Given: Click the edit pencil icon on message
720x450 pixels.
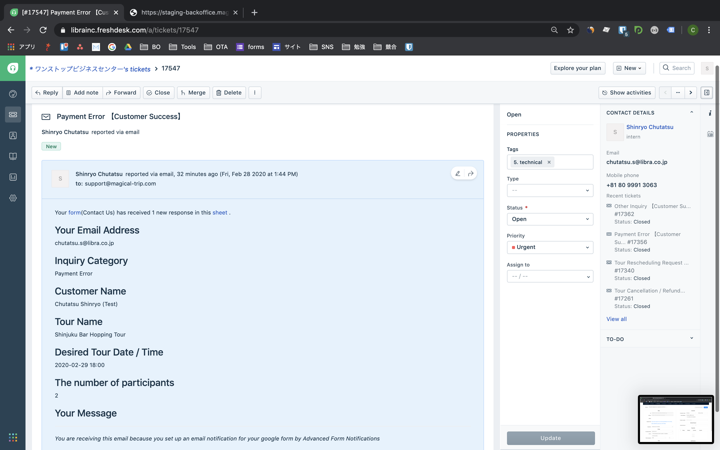Looking at the screenshot, I should (x=458, y=173).
